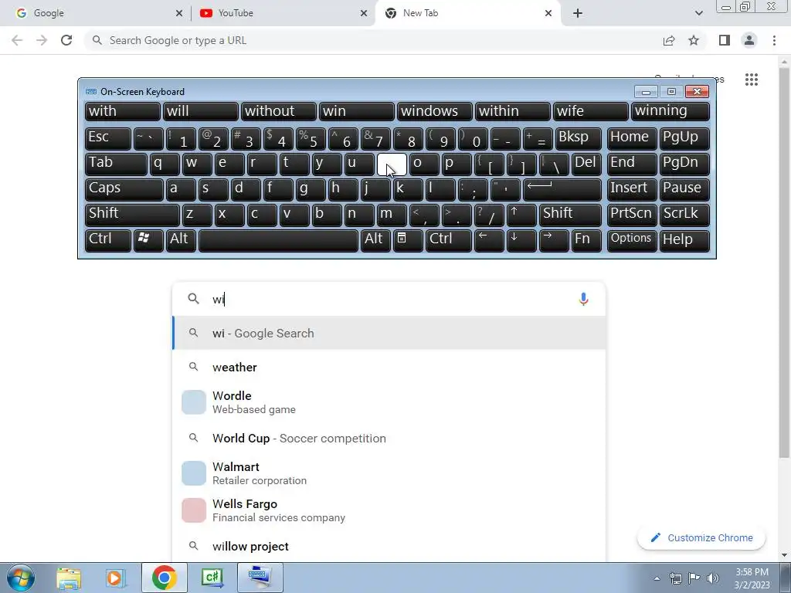Tap the PrtScn key

coord(632,215)
